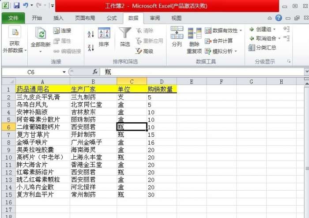This screenshot has width=309, height=218.
Task: Click Clear filter (清除)
Action: click(x=145, y=30)
